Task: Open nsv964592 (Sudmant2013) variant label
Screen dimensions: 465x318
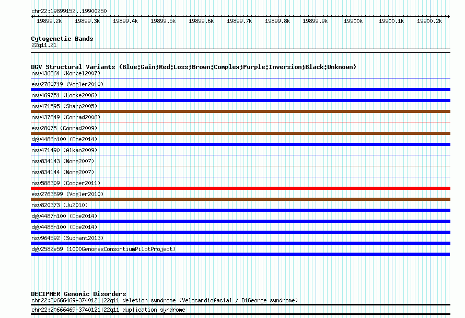Action: [67, 238]
